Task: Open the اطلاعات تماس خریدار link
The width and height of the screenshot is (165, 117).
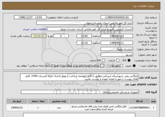Action: (x=35, y=29)
